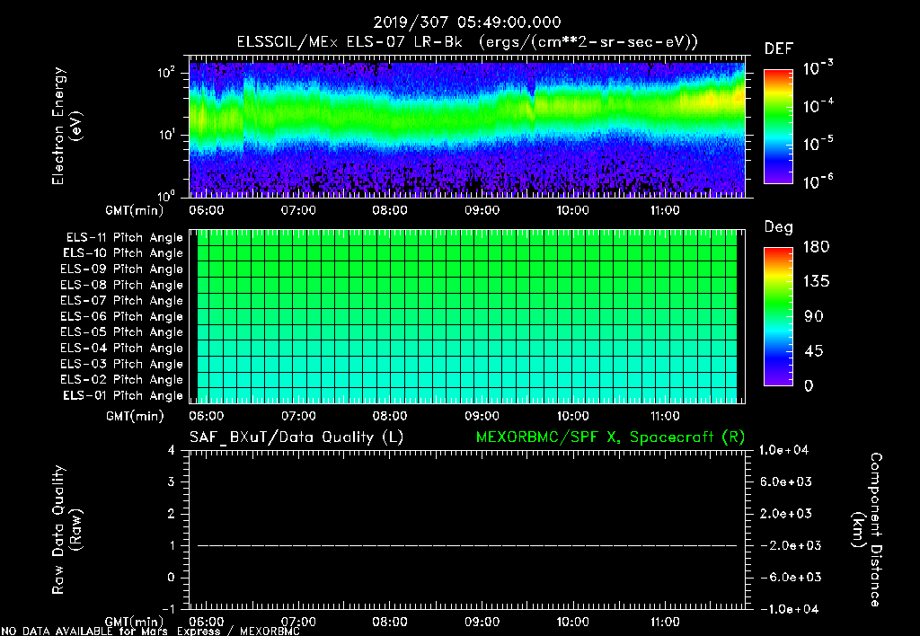Click the ELS-09 Pitch Angle row label
The image size is (920, 636).
click(x=121, y=269)
